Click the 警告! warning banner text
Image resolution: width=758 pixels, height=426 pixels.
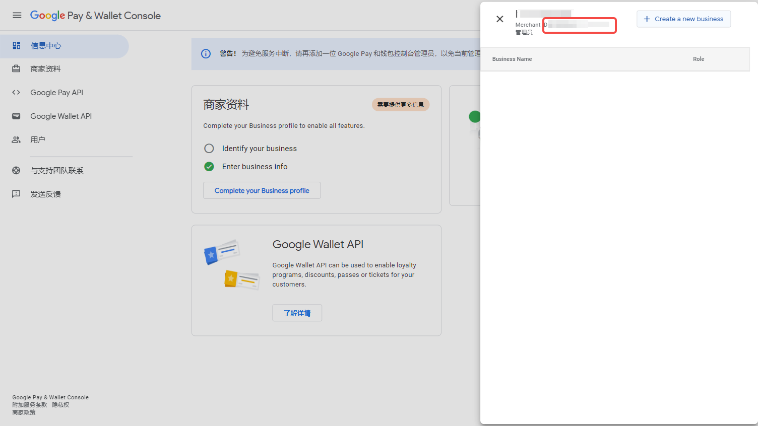click(x=228, y=54)
